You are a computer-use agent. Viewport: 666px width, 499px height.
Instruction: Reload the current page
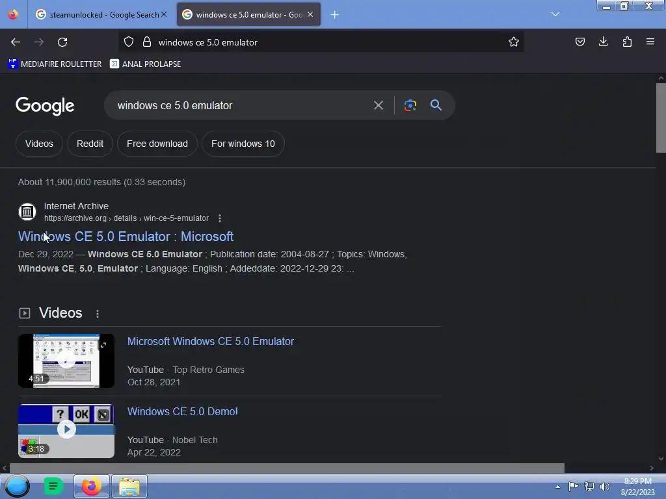pos(62,42)
